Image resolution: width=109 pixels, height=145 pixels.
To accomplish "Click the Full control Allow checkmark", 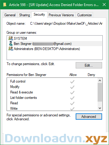I will pos(72,82).
